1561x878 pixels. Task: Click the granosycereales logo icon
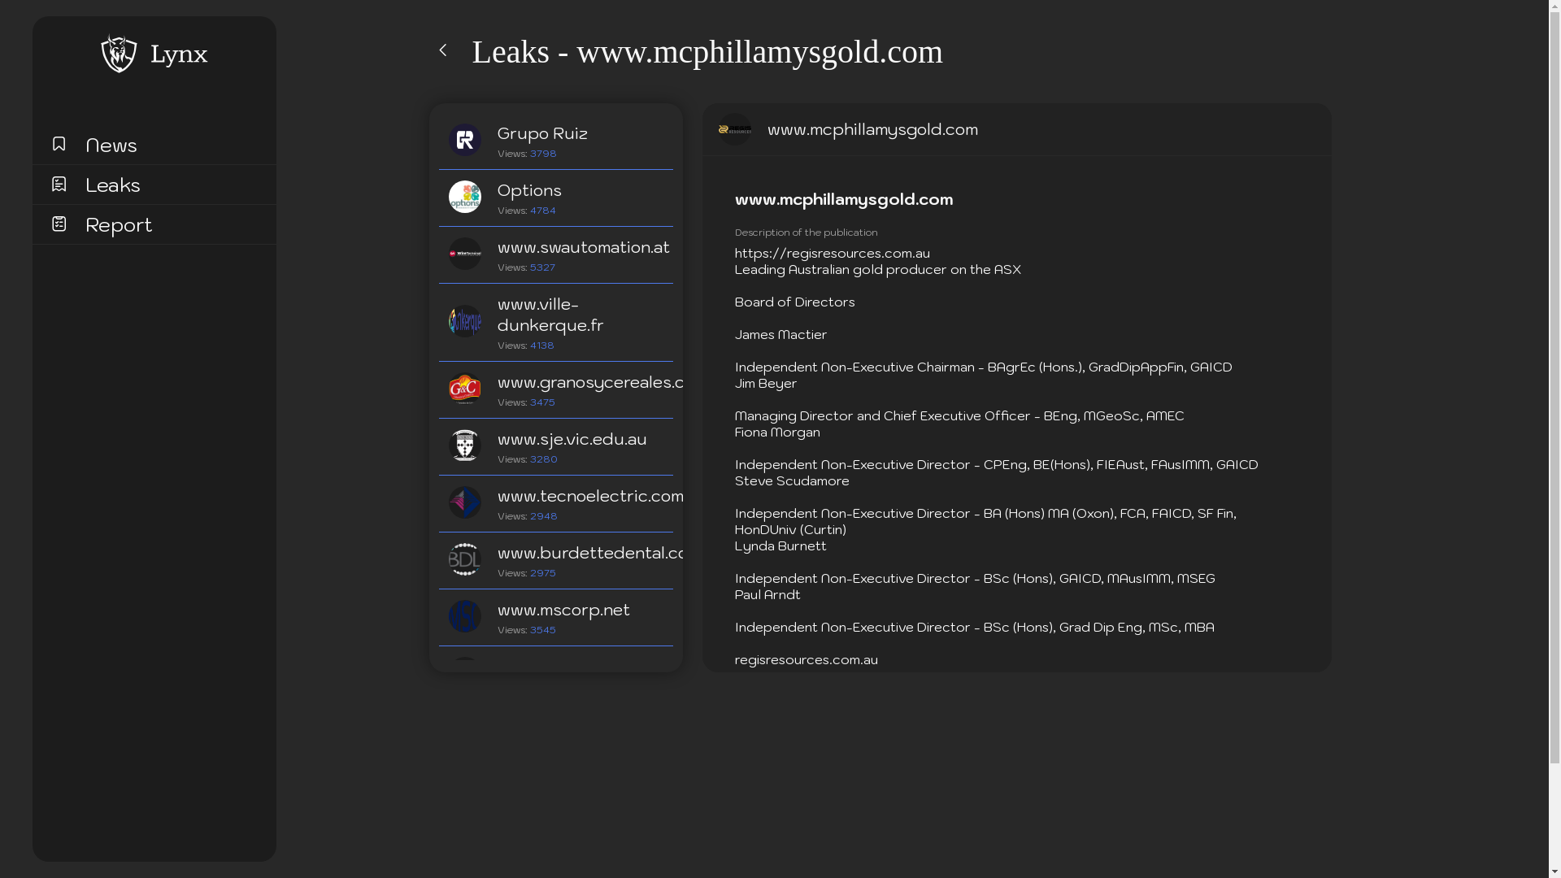click(x=465, y=389)
